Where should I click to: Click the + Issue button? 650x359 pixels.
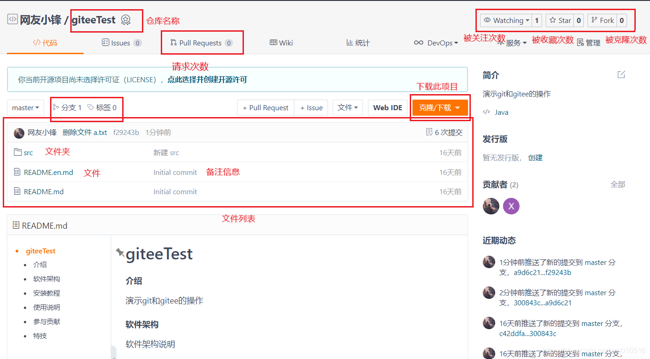(311, 107)
